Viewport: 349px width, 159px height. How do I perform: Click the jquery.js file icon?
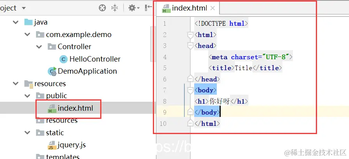[52, 145]
